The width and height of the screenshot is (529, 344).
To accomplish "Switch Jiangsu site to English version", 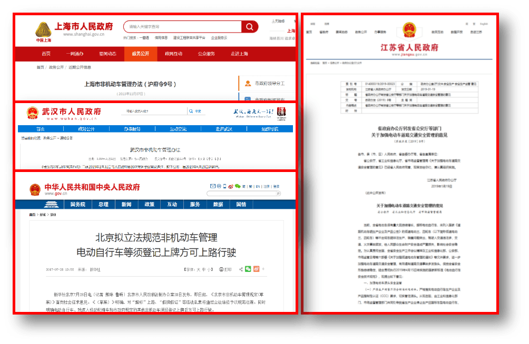I will click(484, 23).
